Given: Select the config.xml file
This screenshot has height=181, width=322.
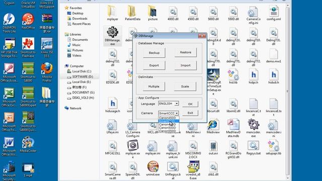Looking at the screenshot, I should coord(274,13).
